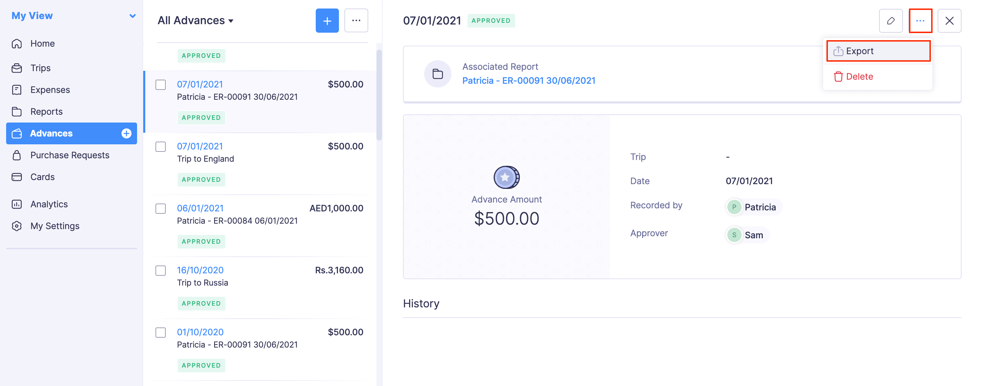Click the blue plus button to add advance
This screenshot has height=386, width=982.
tap(327, 20)
